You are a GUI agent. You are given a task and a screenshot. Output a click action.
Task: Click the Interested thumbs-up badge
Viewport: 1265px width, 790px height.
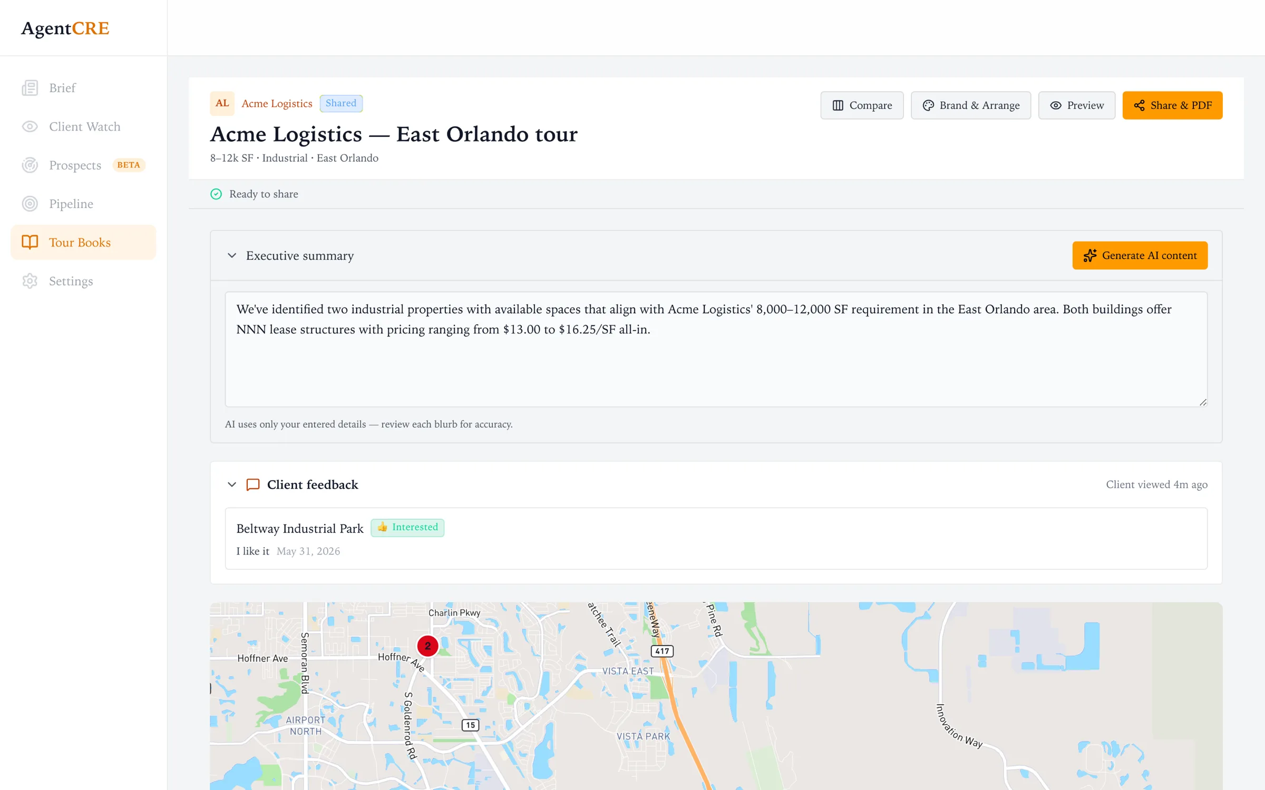(x=407, y=527)
